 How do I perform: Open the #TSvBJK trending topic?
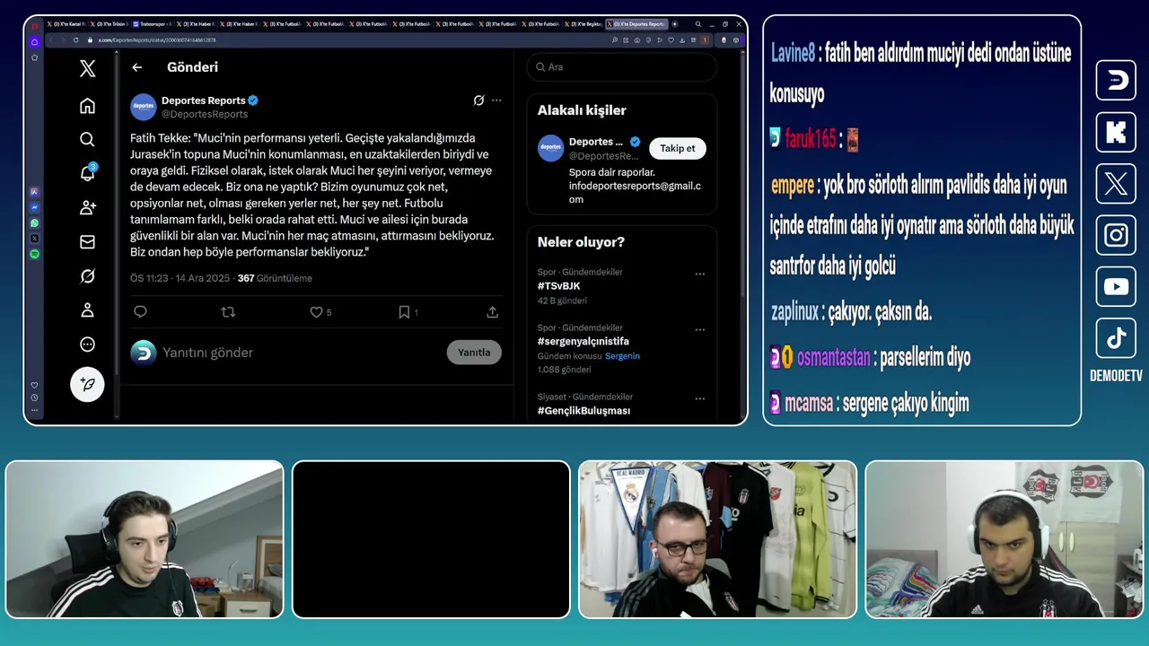click(558, 286)
